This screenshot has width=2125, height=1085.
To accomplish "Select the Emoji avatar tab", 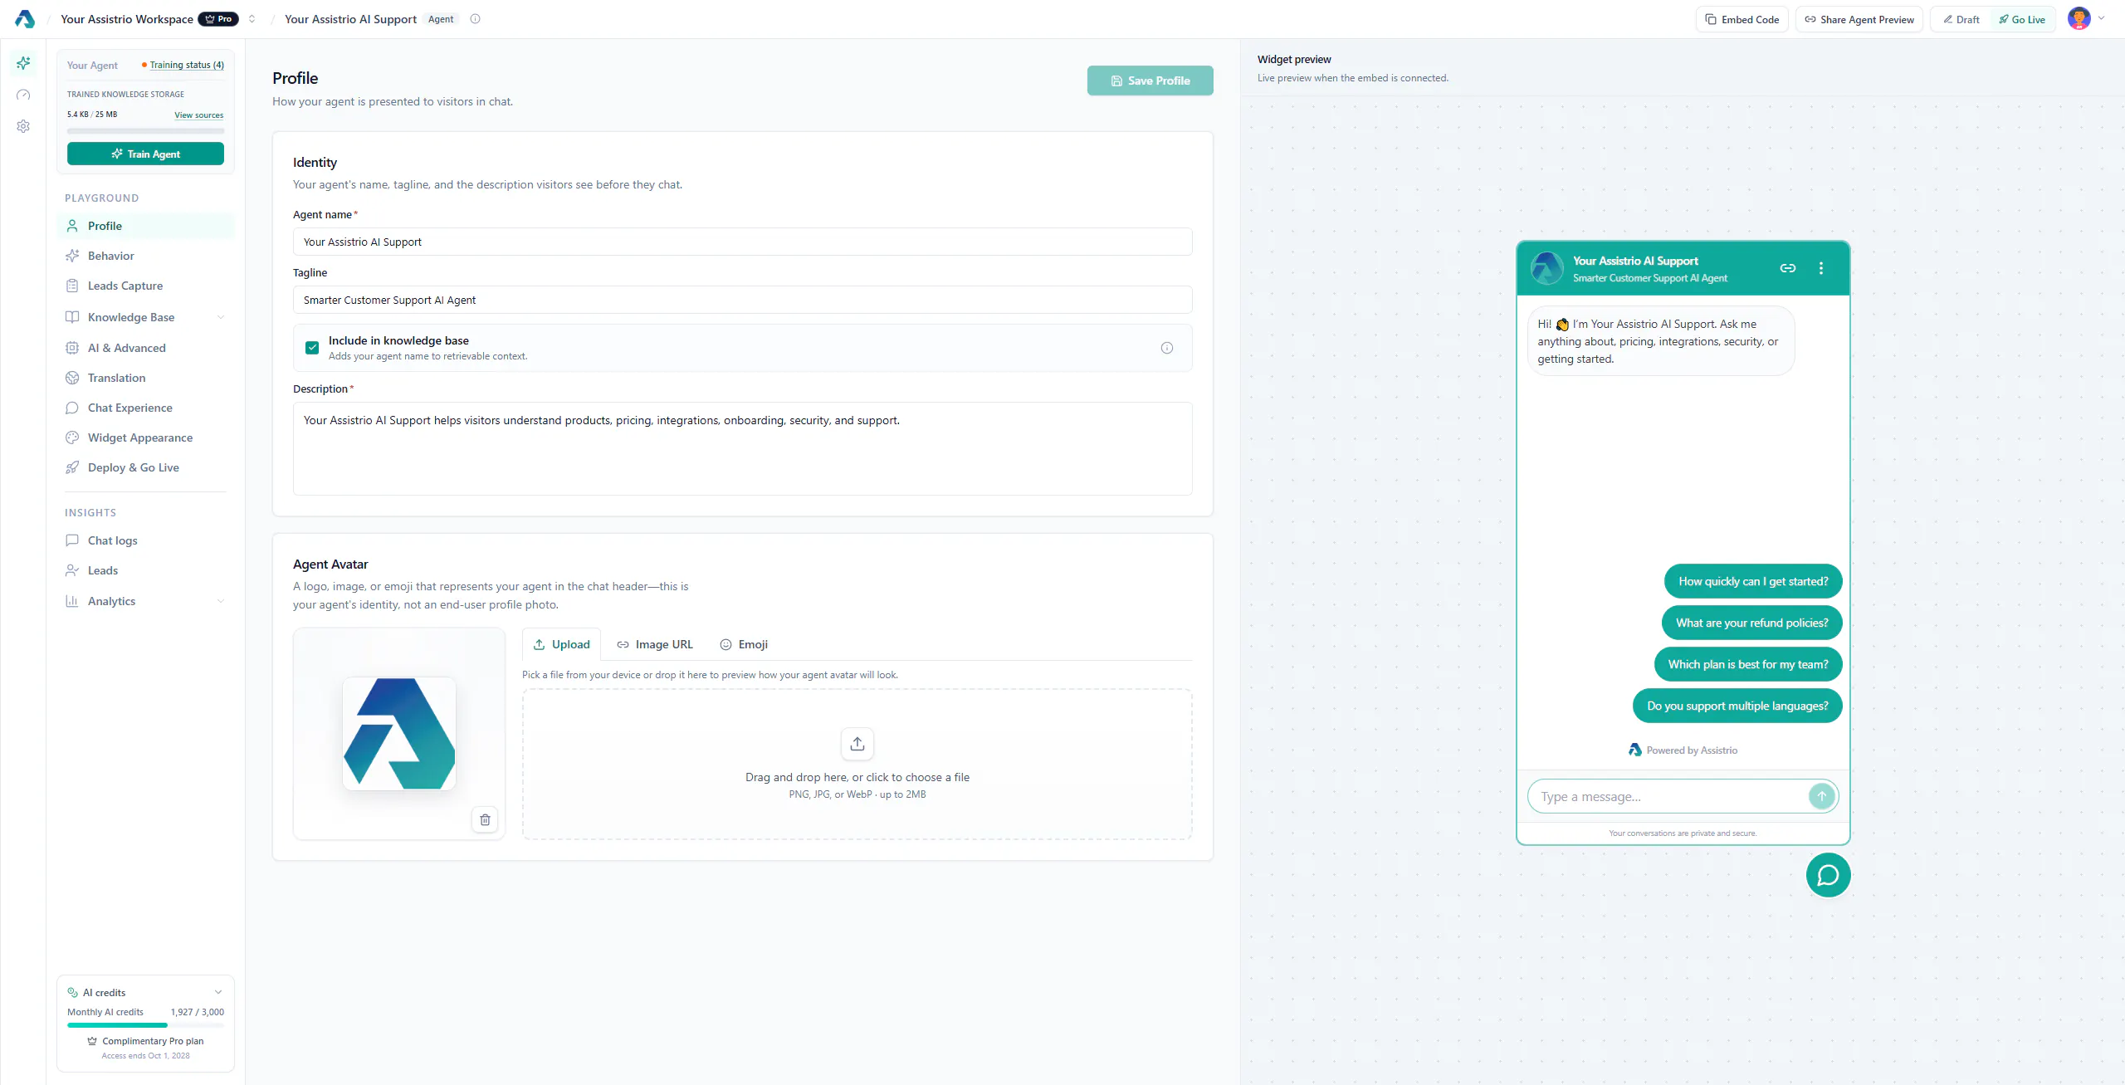I will [x=744, y=644].
